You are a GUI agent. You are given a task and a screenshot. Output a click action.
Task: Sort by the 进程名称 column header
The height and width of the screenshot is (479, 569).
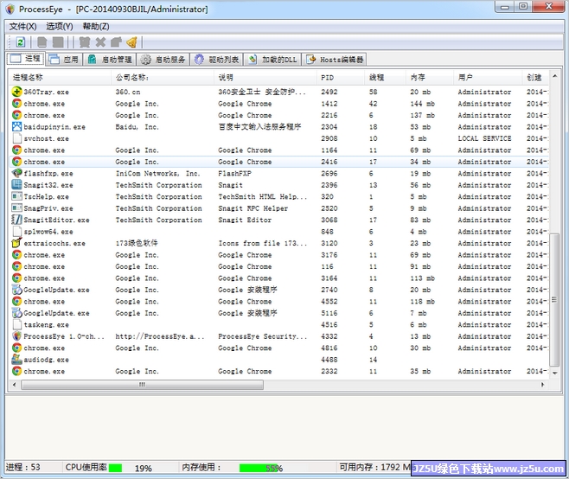click(x=60, y=77)
